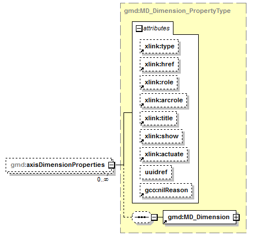Click the reference arrow on gco:nilReason

[x=142, y=195]
